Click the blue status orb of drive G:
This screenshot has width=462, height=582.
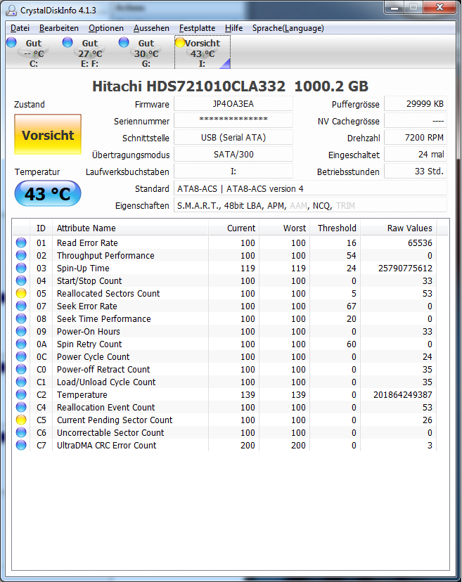click(x=124, y=42)
